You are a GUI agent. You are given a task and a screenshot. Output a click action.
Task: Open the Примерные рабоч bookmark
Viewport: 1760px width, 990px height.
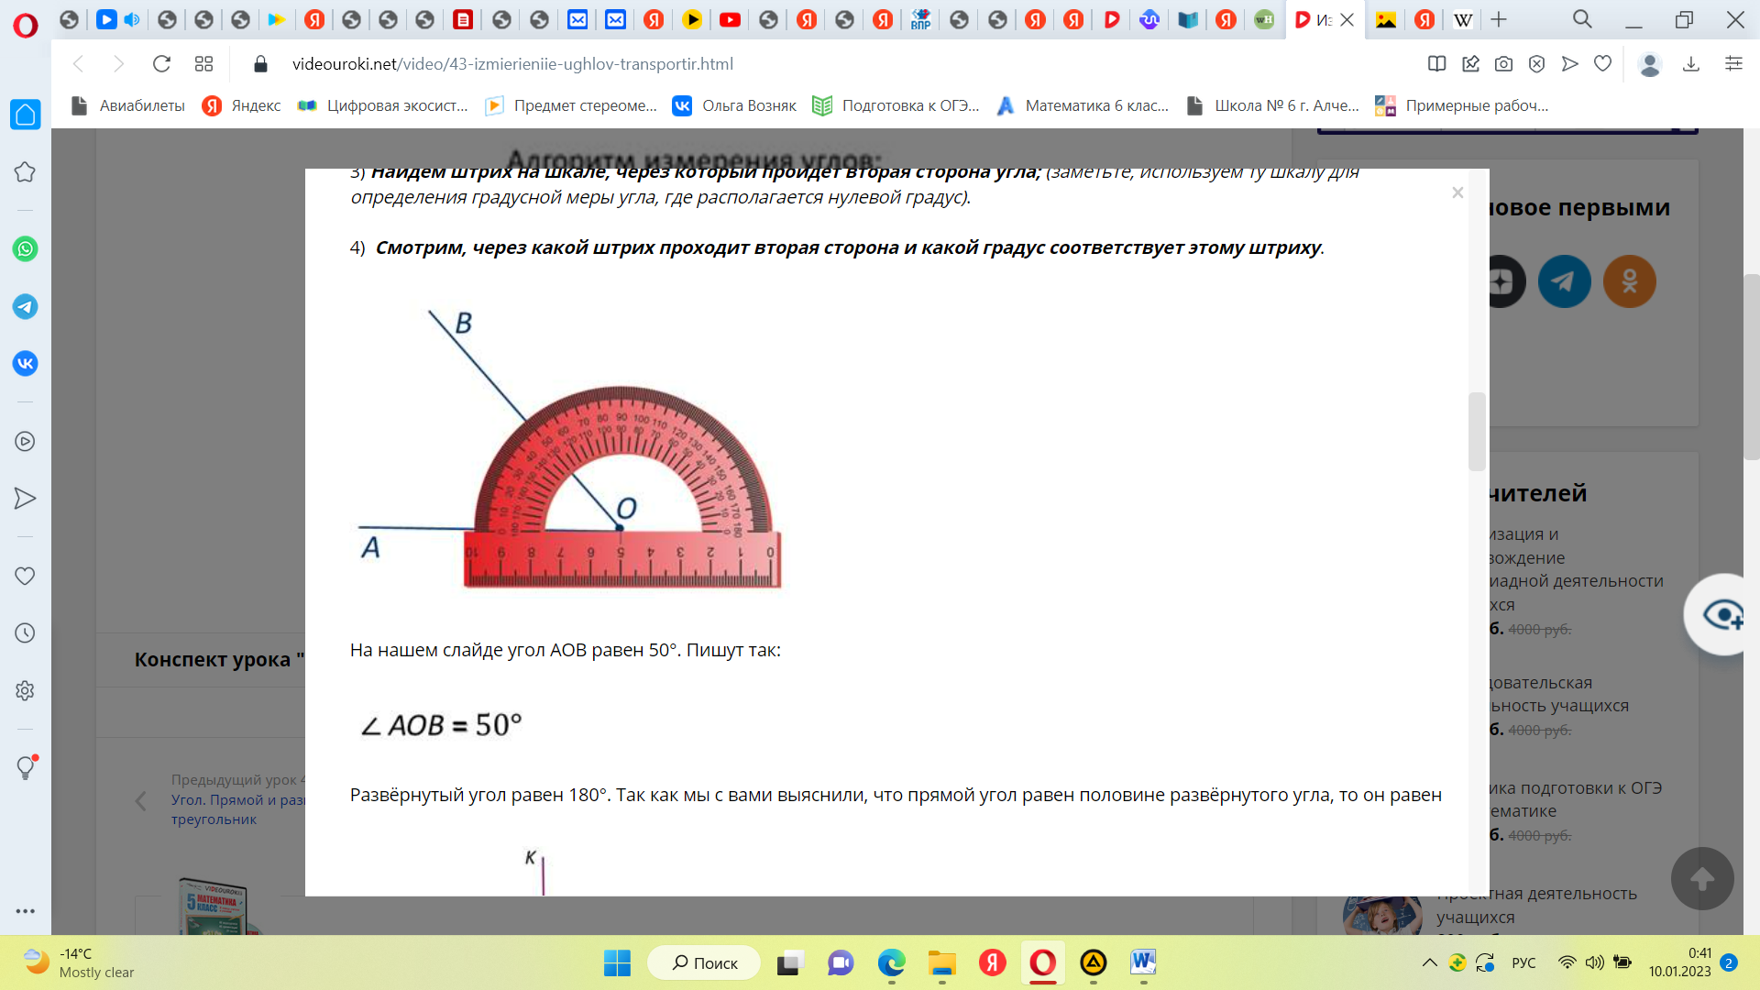click(x=1462, y=105)
